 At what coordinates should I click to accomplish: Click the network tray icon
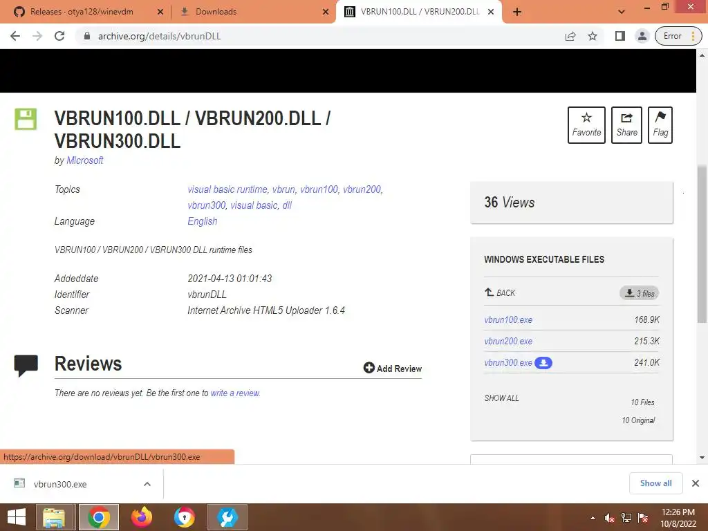click(626, 518)
